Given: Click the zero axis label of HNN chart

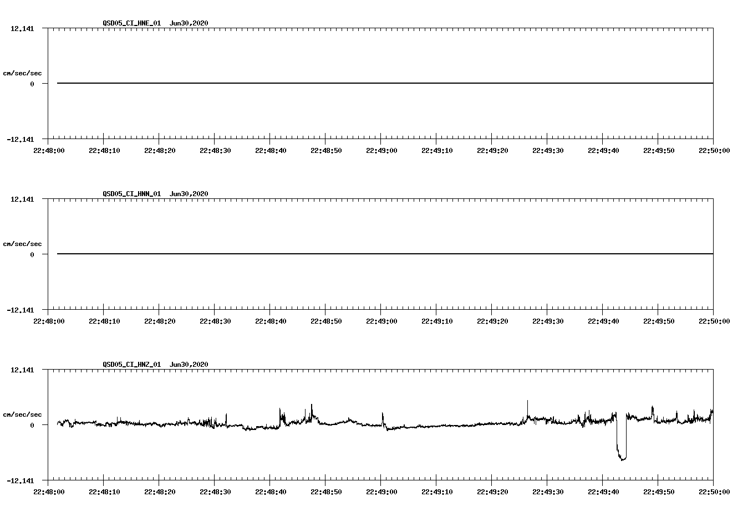Looking at the screenshot, I should pyautogui.click(x=32, y=254).
